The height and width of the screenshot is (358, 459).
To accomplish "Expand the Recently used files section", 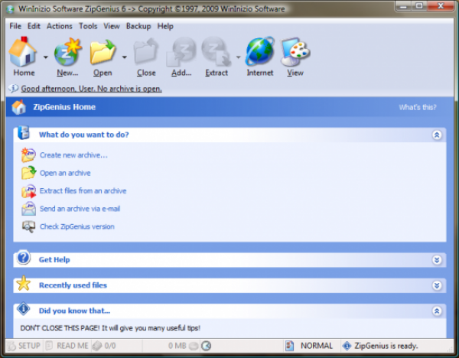I will (437, 285).
